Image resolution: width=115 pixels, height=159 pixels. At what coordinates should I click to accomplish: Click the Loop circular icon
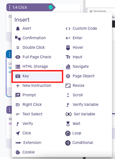pyautogui.click(x=68, y=133)
